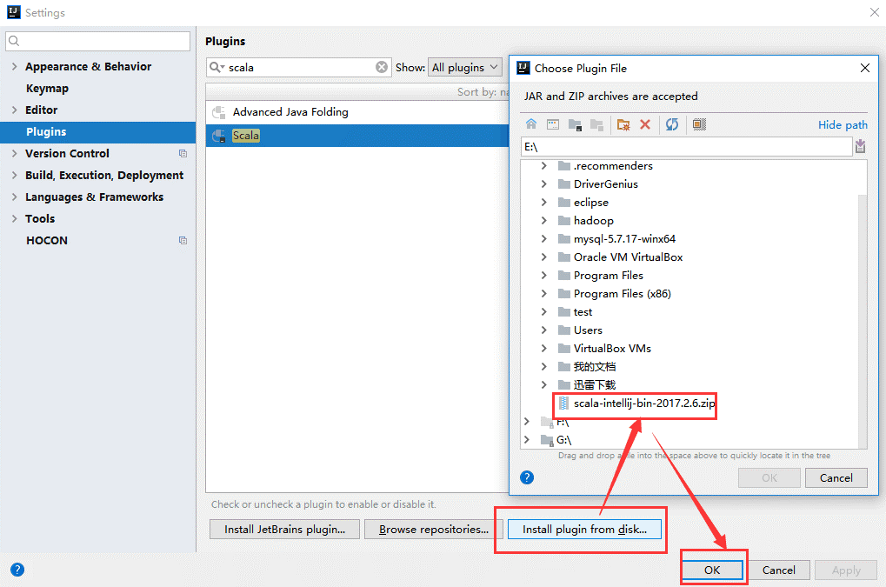Clear the scala plugin search text
Image resolution: width=886 pixels, height=587 pixels.
(x=382, y=67)
